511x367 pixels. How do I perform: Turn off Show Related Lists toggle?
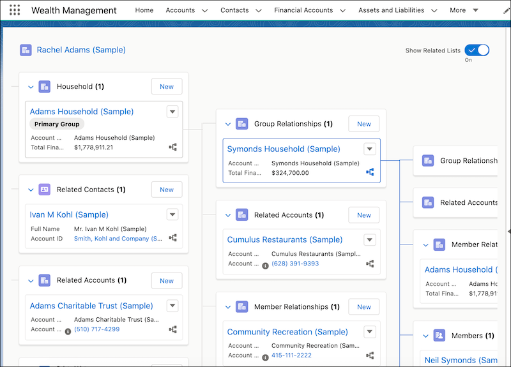(x=477, y=50)
